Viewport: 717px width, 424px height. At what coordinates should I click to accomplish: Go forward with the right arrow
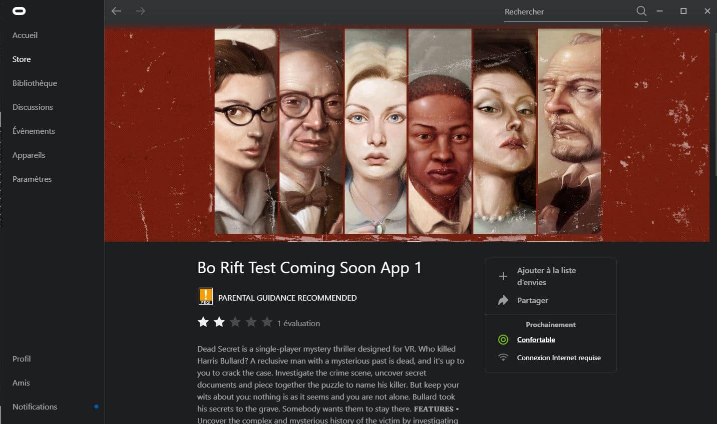pyautogui.click(x=140, y=11)
